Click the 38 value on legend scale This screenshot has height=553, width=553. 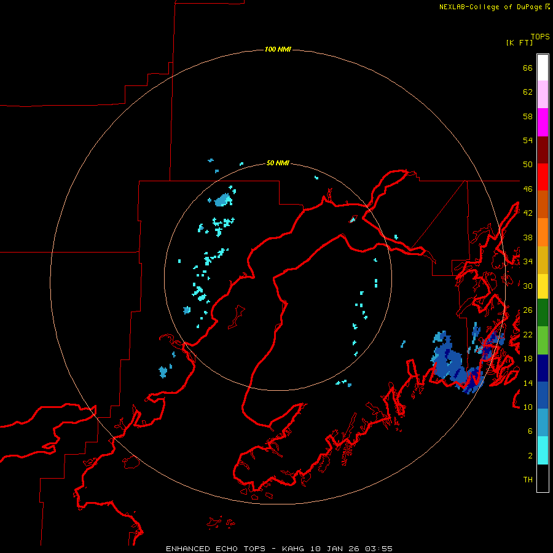528,237
